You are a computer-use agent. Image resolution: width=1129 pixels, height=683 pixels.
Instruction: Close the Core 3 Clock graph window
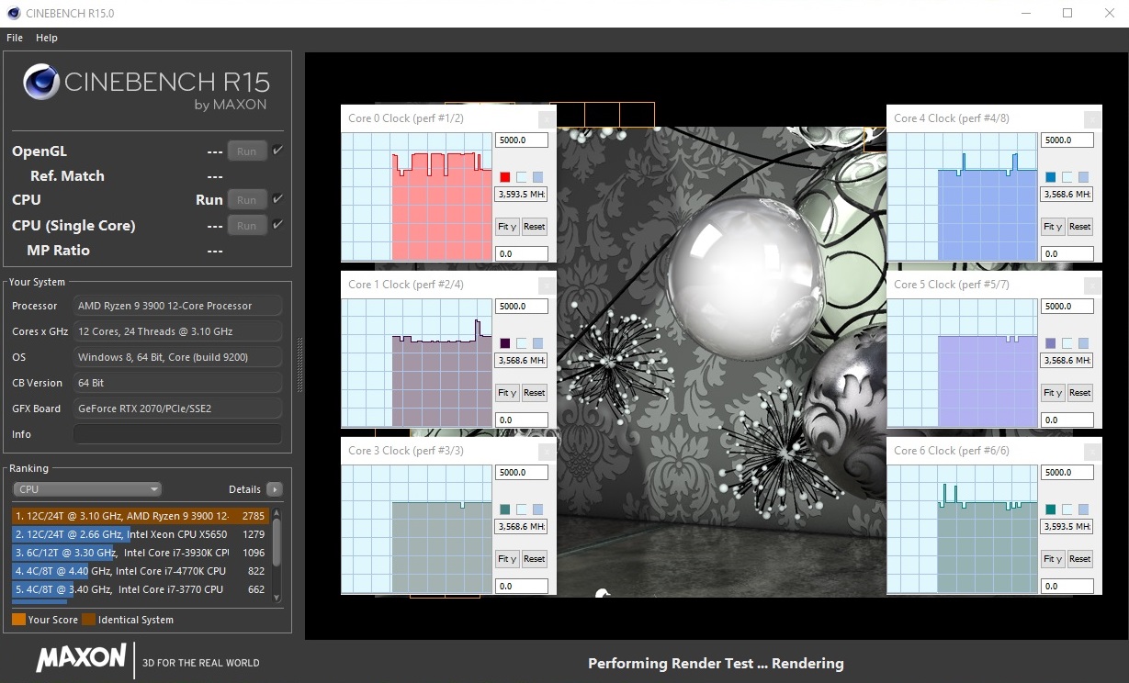click(x=546, y=451)
